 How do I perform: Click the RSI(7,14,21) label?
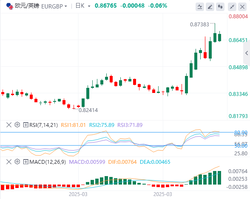point(43,125)
